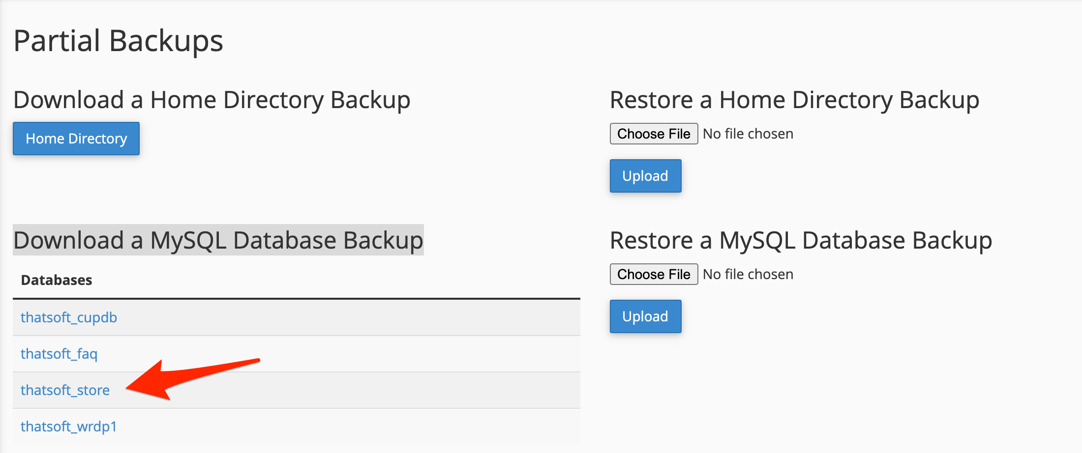
Task: Download the thatsoft_cupdb database backup
Action: (x=69, y=317)
